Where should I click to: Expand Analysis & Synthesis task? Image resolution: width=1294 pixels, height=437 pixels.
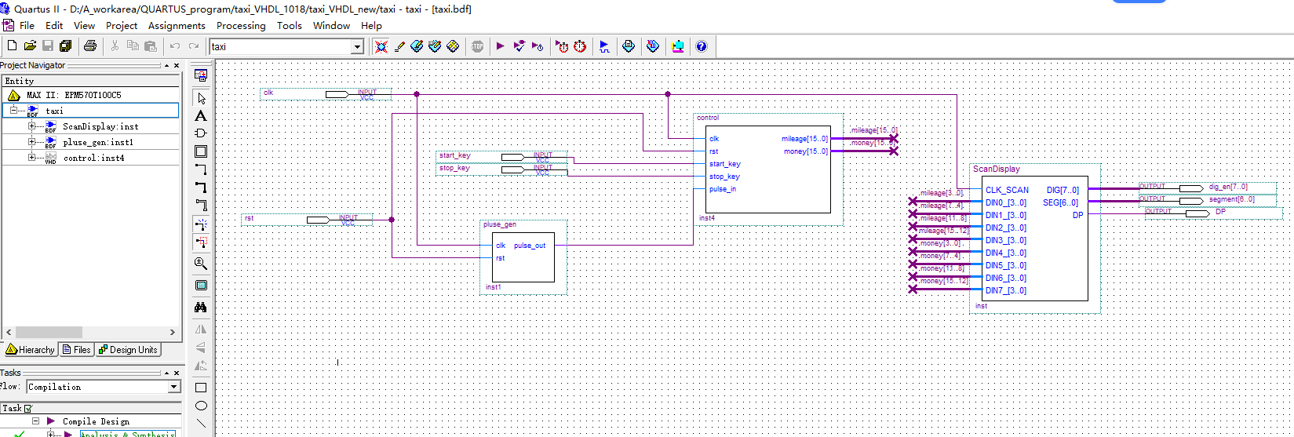pyautogui.click(x=51, y=434)
